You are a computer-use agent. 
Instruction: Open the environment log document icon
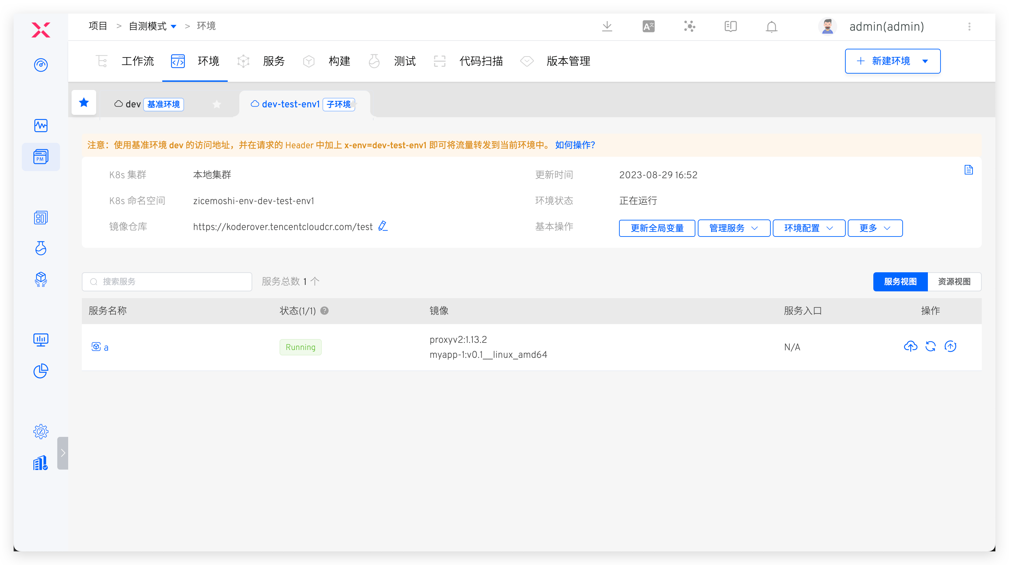968,170
